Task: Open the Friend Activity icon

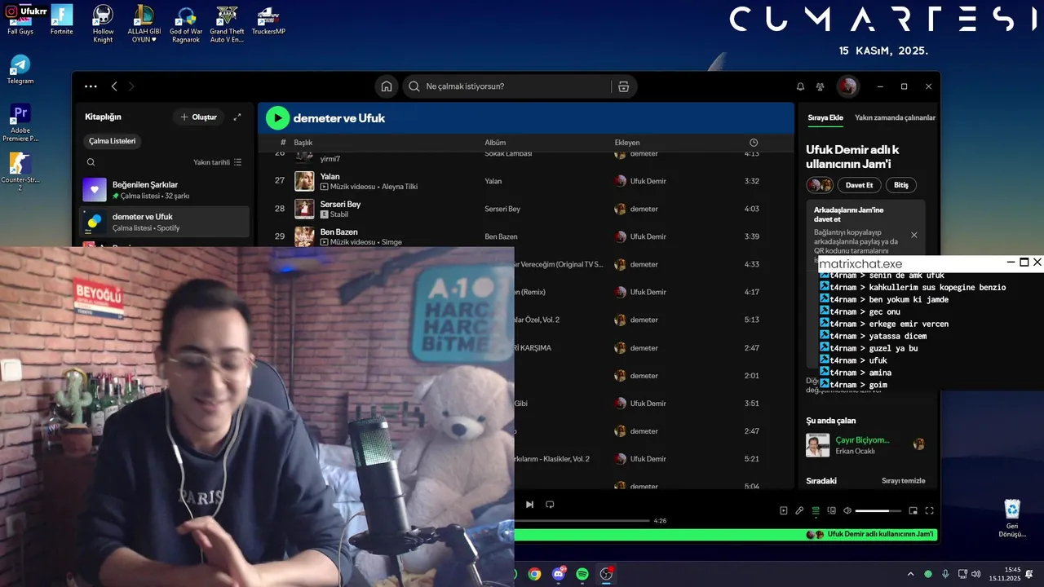Action: (820, 86)
